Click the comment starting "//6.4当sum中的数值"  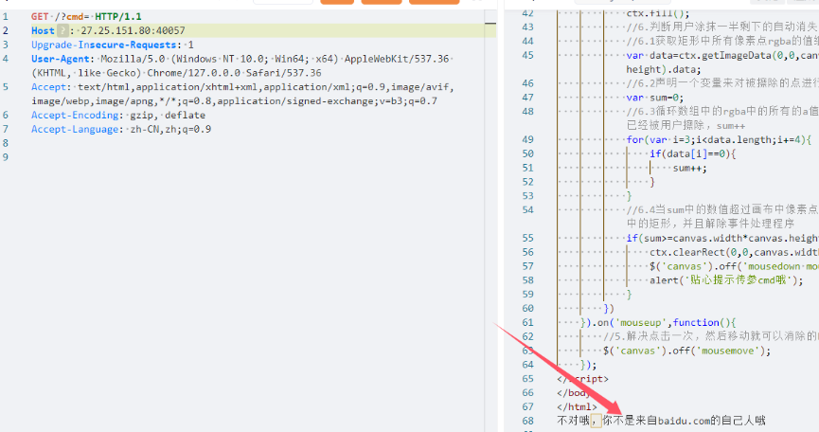[721, 210]
